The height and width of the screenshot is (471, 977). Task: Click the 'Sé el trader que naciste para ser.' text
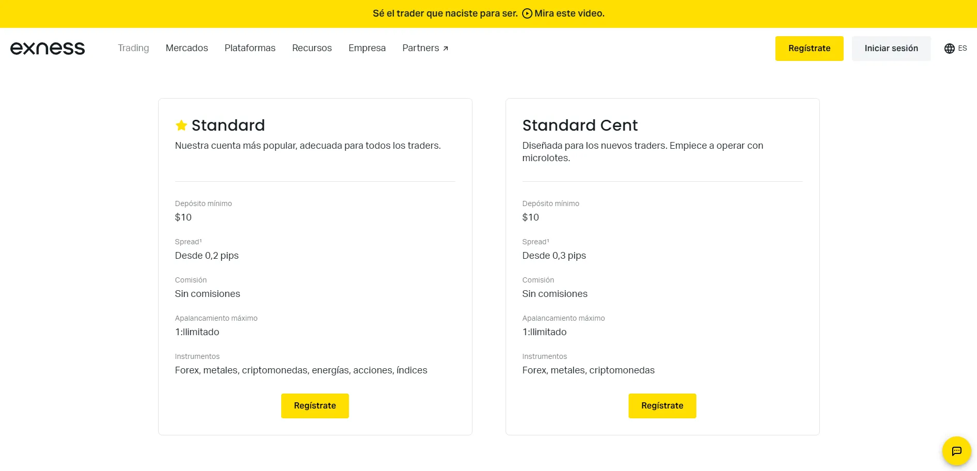click(x=445, y=13)
